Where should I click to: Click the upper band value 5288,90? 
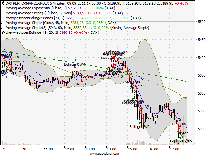pos(86,18)
